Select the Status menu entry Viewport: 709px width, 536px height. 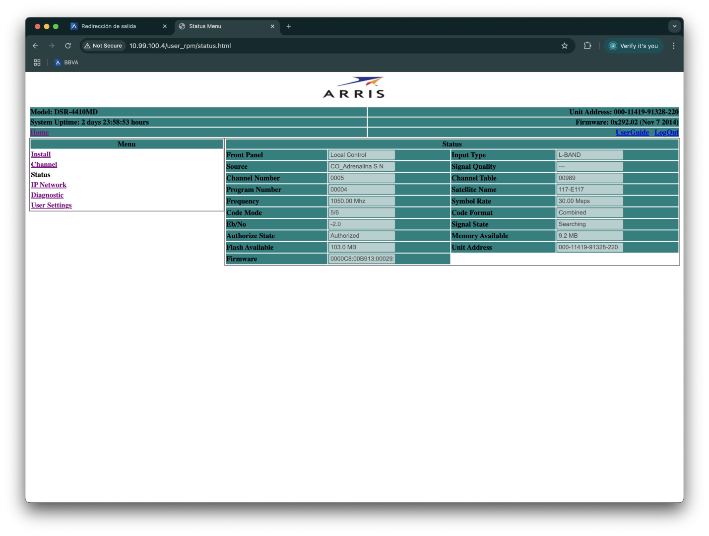coord(41,175)
